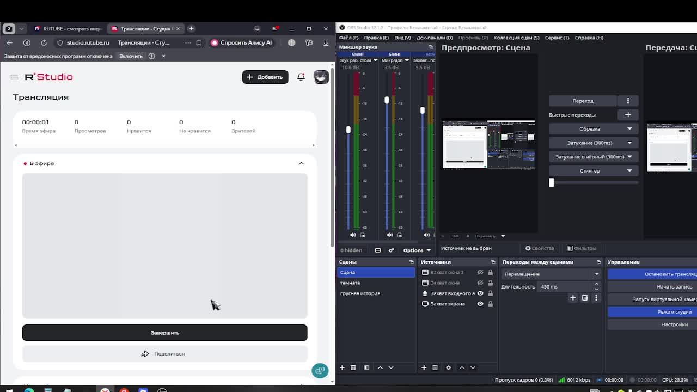
Task: Open the Док-панели menu in OBS
Action: tap(435, 38)
